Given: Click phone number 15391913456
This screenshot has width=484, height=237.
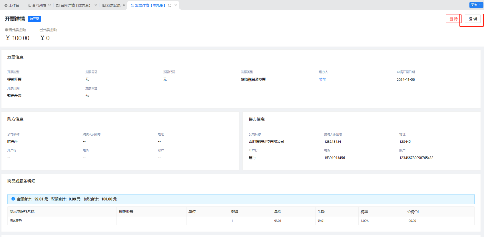Looking at the screenshot, I should click(335, 158).
